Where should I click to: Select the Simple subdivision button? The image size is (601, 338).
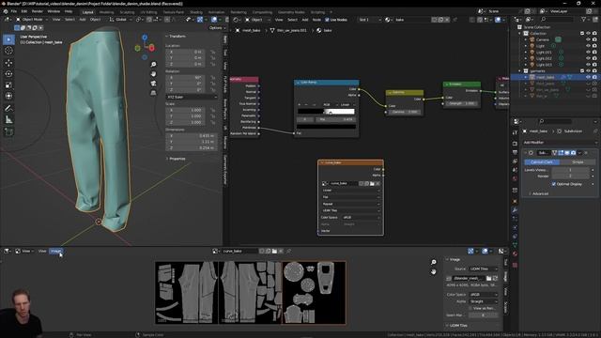[x=578, y=162]
